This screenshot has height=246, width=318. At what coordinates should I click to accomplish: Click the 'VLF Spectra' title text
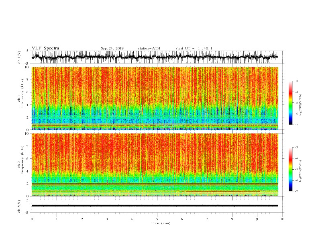pyautogui.click(x=45, y=48)
